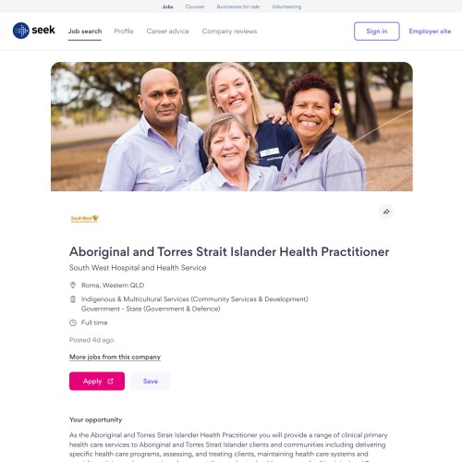Select Jobs in top bar
This screenshot has width=462, height=462.
click(x=167, y=6)
